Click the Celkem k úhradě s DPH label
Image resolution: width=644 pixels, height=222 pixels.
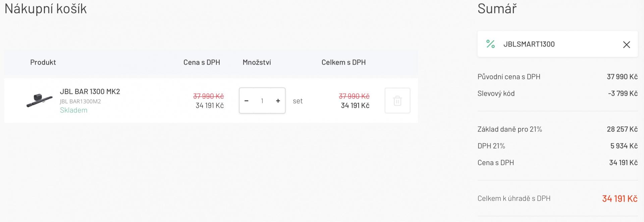(514, 199)
